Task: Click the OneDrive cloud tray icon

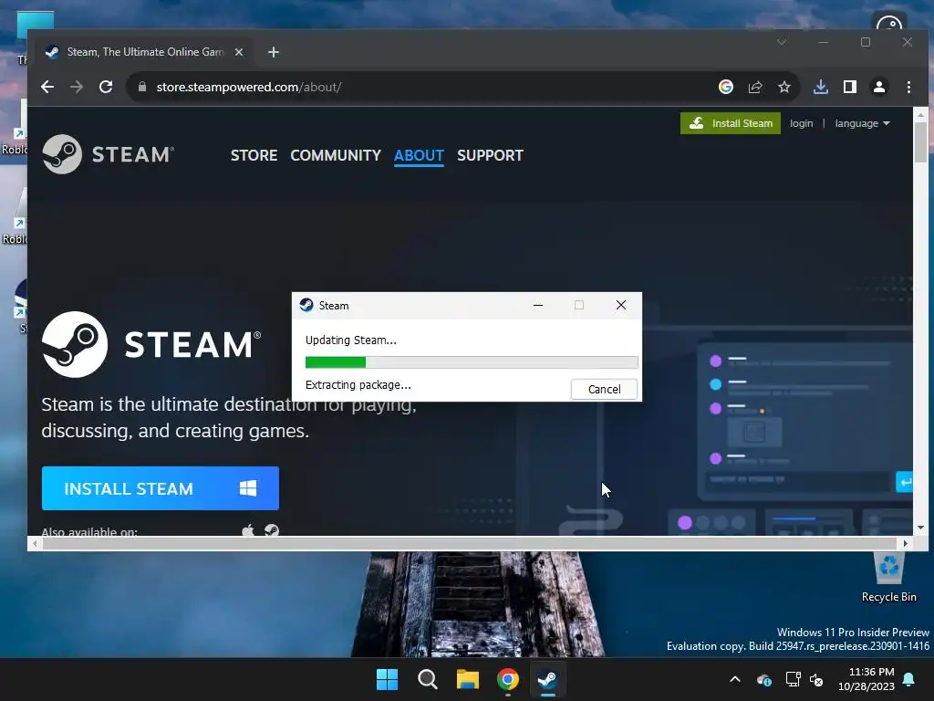Action: coord(763,679)
